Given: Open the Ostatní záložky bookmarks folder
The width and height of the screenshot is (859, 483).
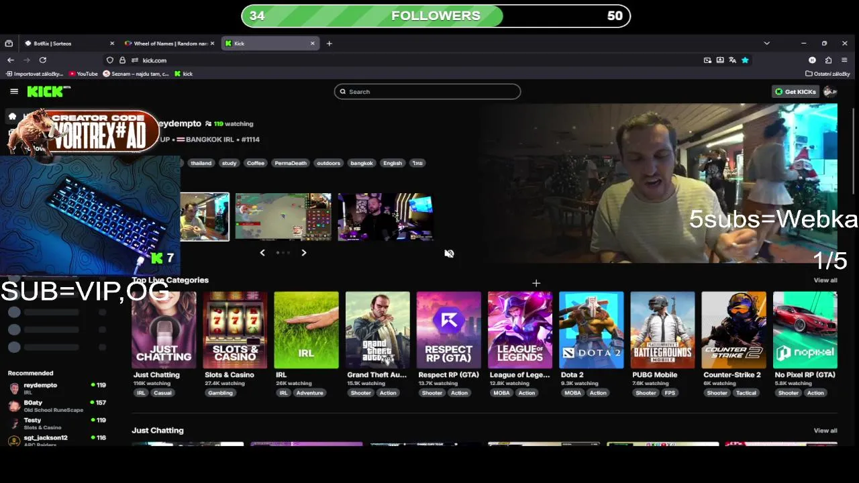Looking at the screenshot, I should 828,74.
